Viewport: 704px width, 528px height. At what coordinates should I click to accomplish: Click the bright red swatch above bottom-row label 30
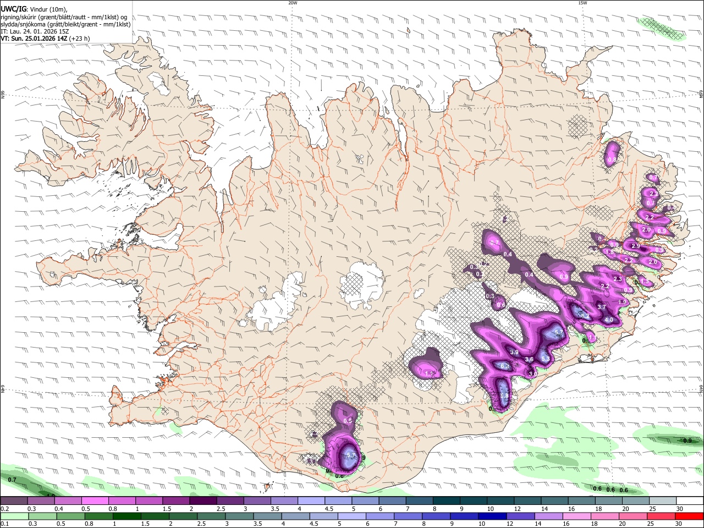coord(690,516)
